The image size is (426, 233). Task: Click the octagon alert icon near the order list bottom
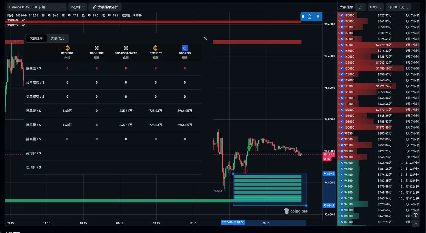tap(416, 215)
